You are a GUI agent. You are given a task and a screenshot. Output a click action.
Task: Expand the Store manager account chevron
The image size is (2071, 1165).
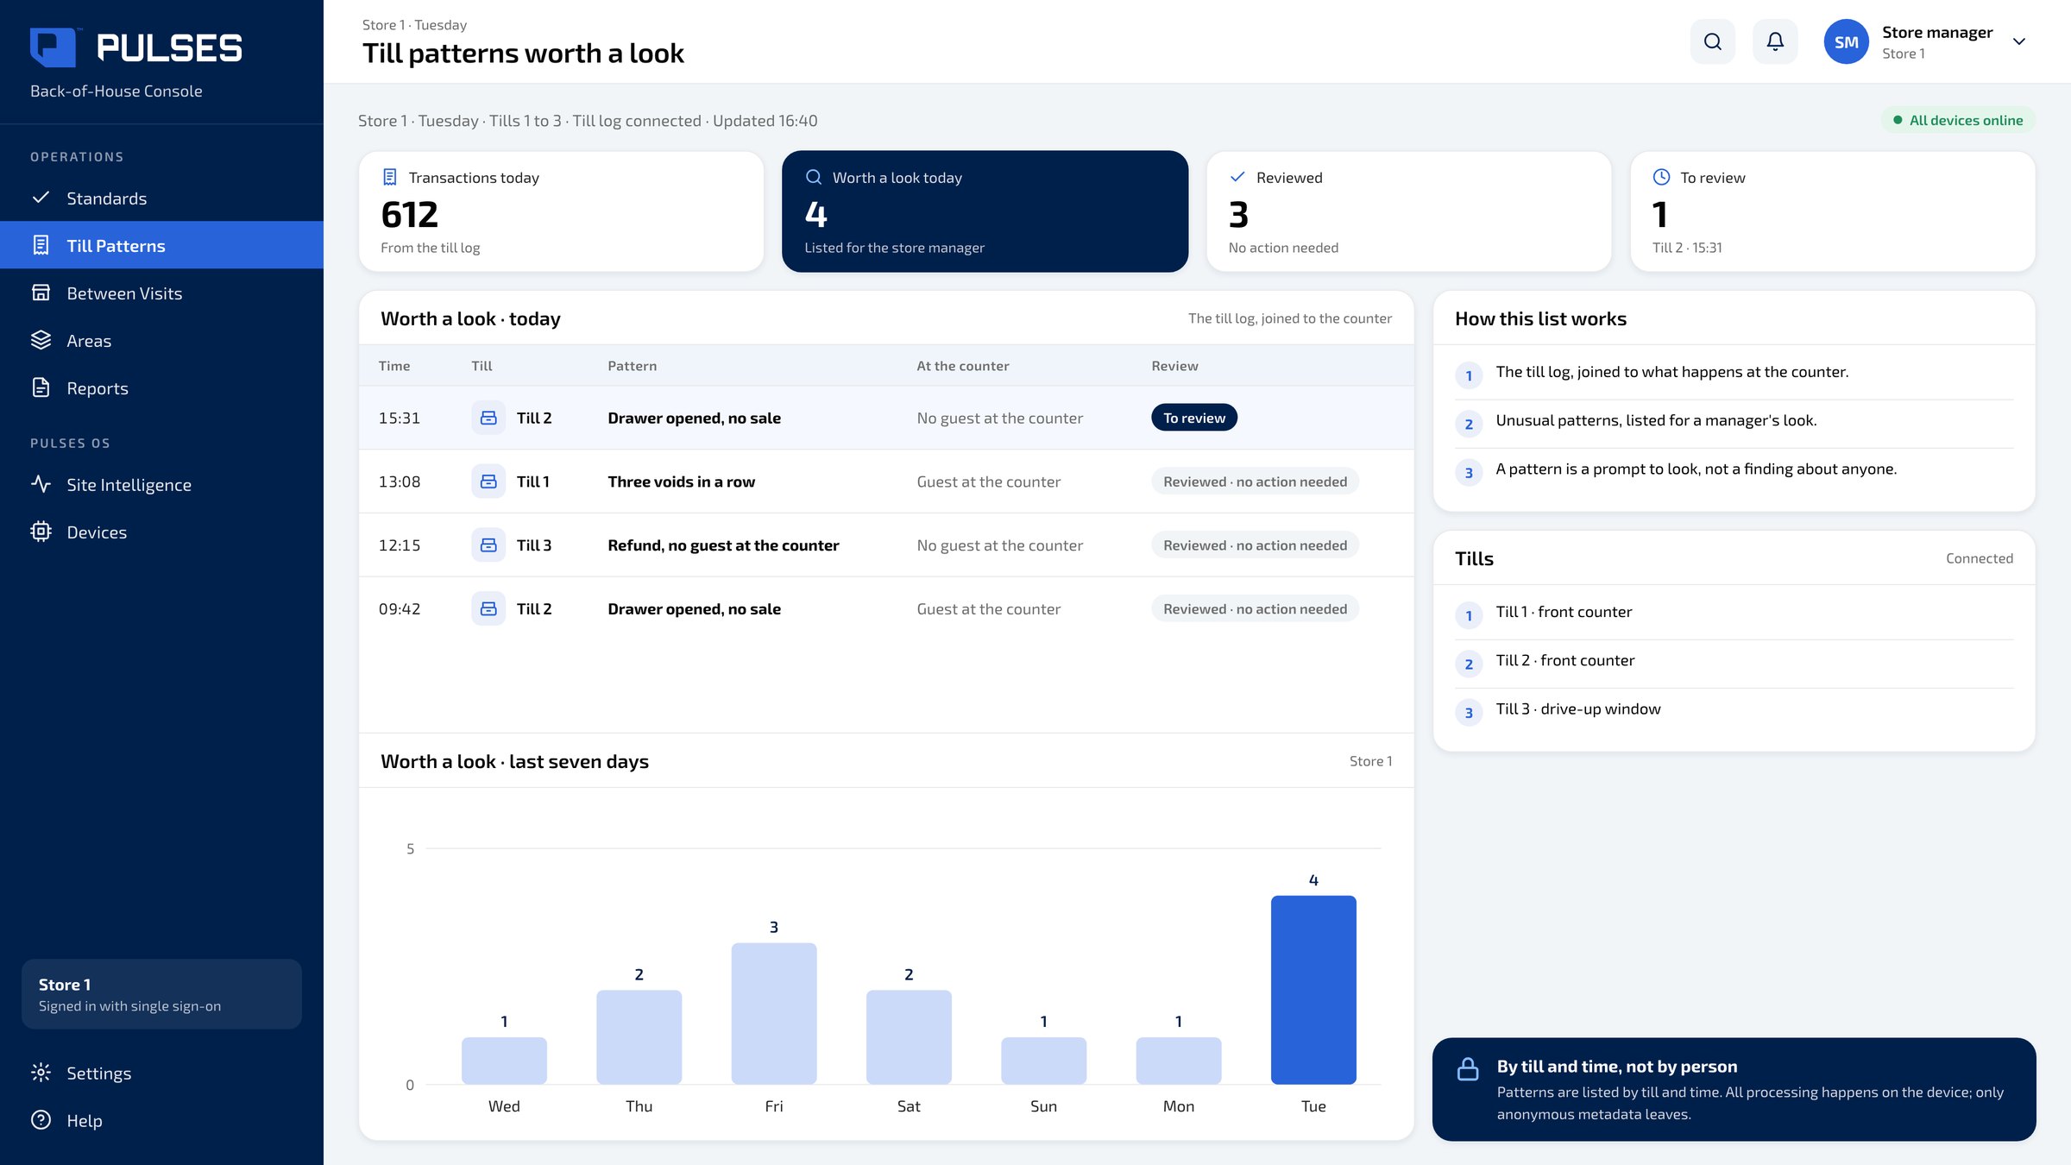pyautogui.click(x=2018, y=41)
